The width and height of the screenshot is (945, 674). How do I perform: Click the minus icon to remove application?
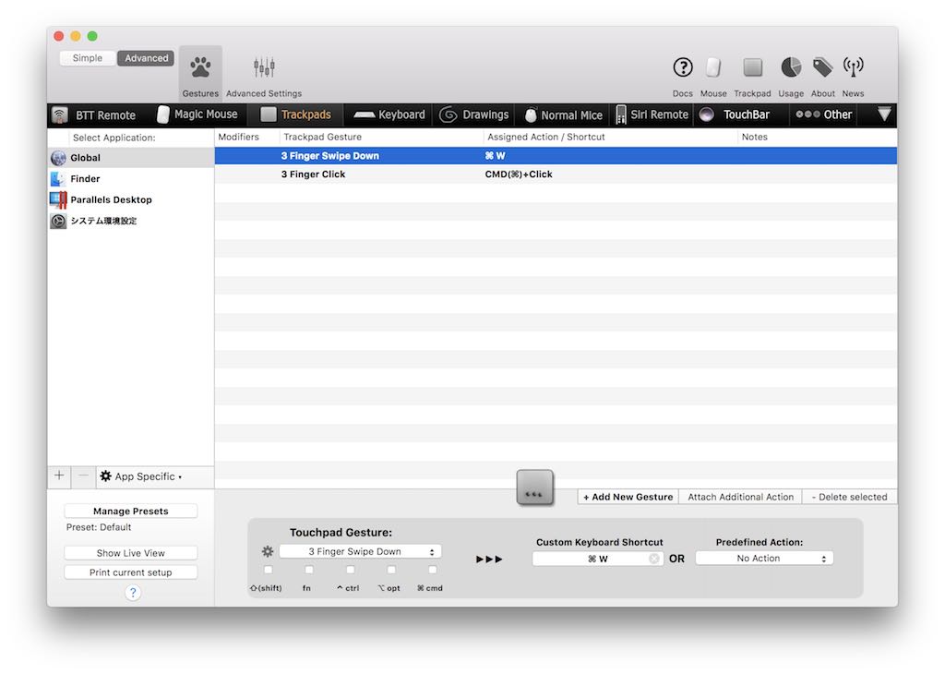tap(83, 476)
